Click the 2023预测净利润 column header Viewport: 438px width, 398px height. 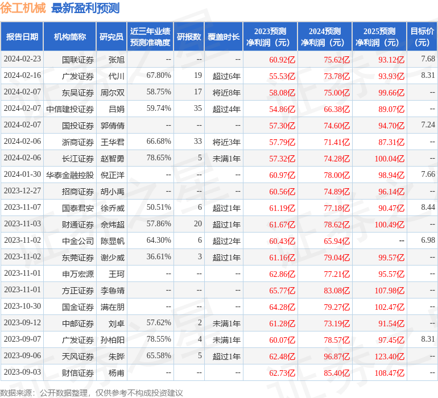(x=270, y=36)
